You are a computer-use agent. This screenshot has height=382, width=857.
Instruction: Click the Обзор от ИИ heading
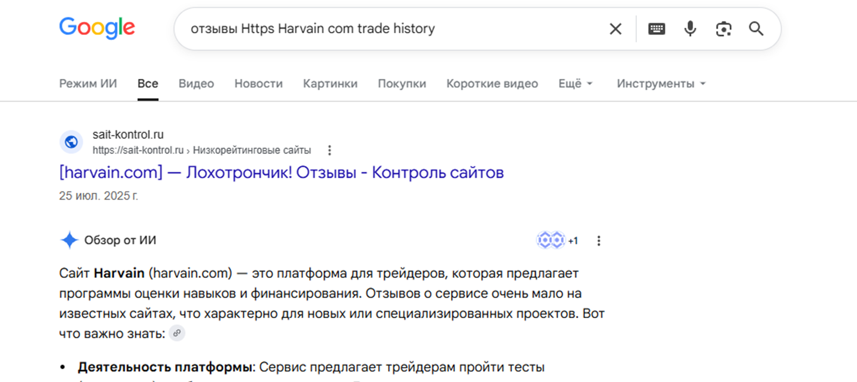(120, 240)
